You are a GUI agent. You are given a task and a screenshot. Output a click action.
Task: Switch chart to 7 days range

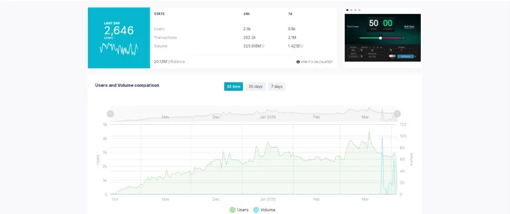[x=277, y=86]
